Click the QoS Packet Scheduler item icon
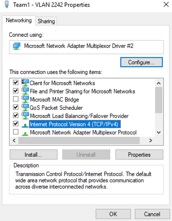Screen dimensions: 172x221 point(25,108)
